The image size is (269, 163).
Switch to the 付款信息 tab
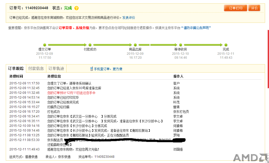click(36, 68)
